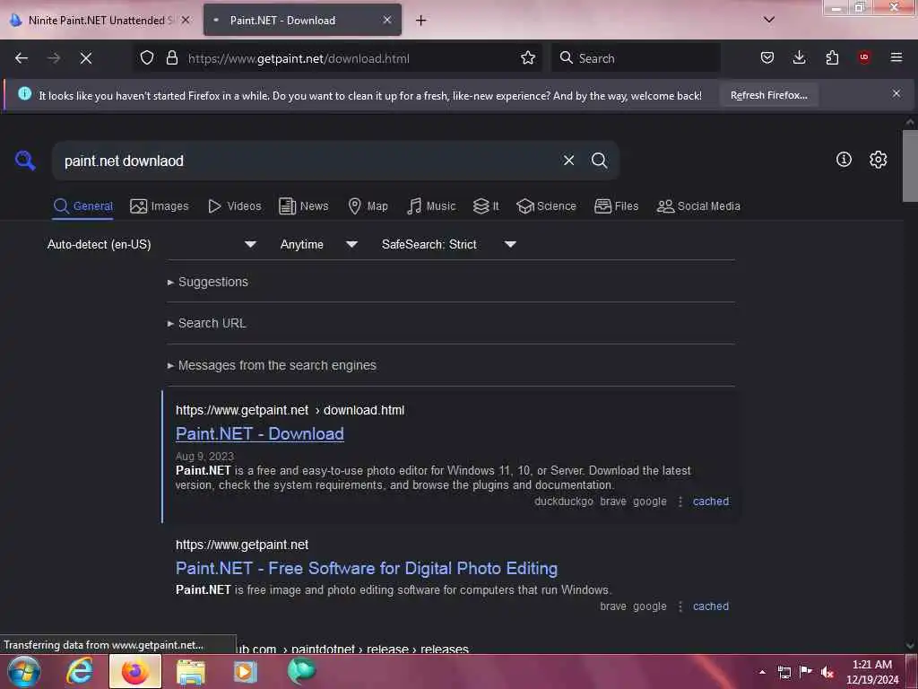
Task: Switch to the Social Media category
Action: click(698, 206)
